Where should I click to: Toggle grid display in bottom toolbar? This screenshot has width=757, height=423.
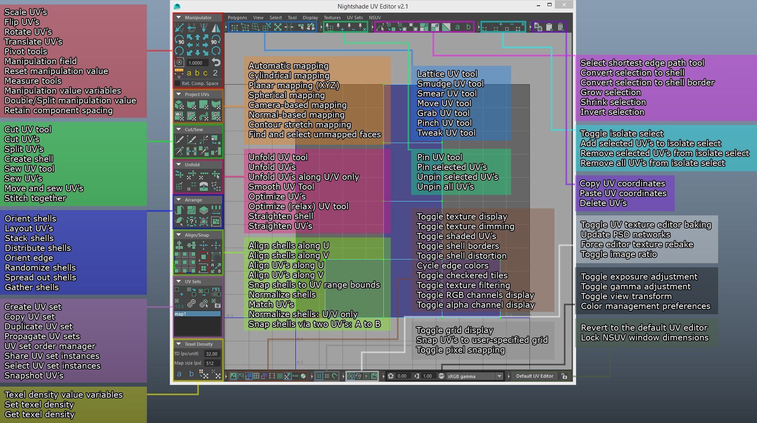pos(319,376)
